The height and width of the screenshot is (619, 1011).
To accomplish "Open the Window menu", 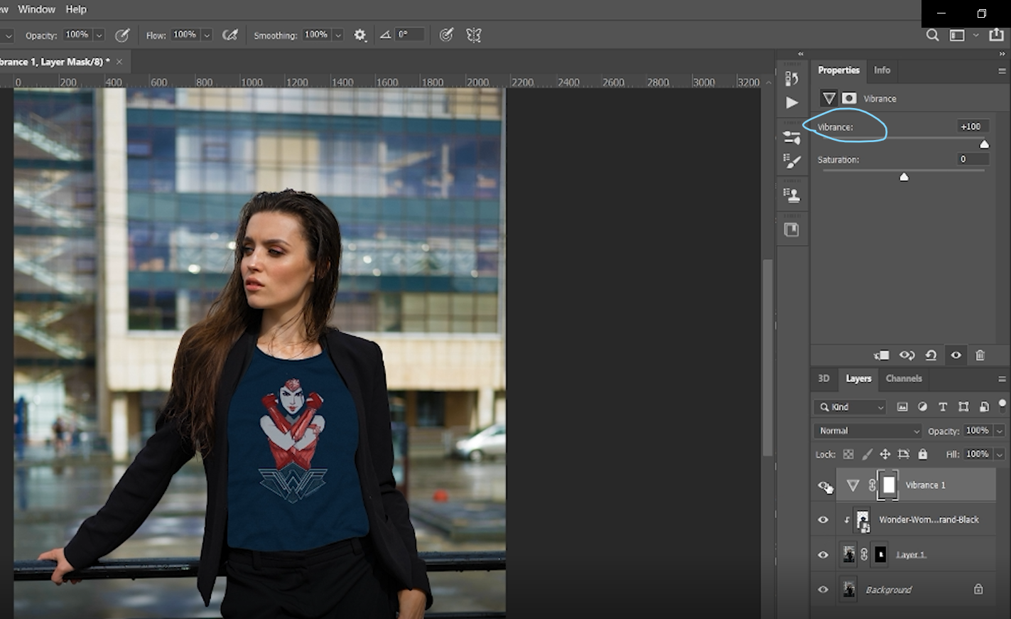I will pos(36,9).
